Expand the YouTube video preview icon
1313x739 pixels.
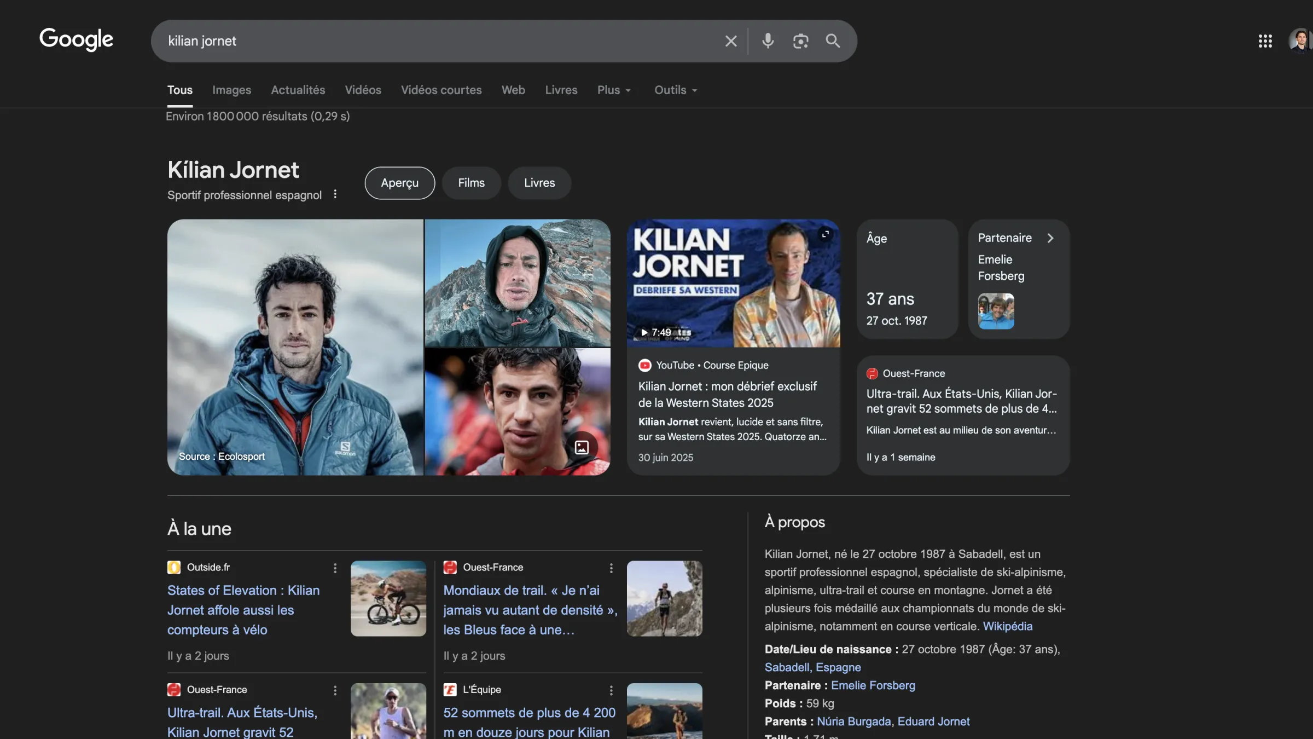(x=825, y=234)
